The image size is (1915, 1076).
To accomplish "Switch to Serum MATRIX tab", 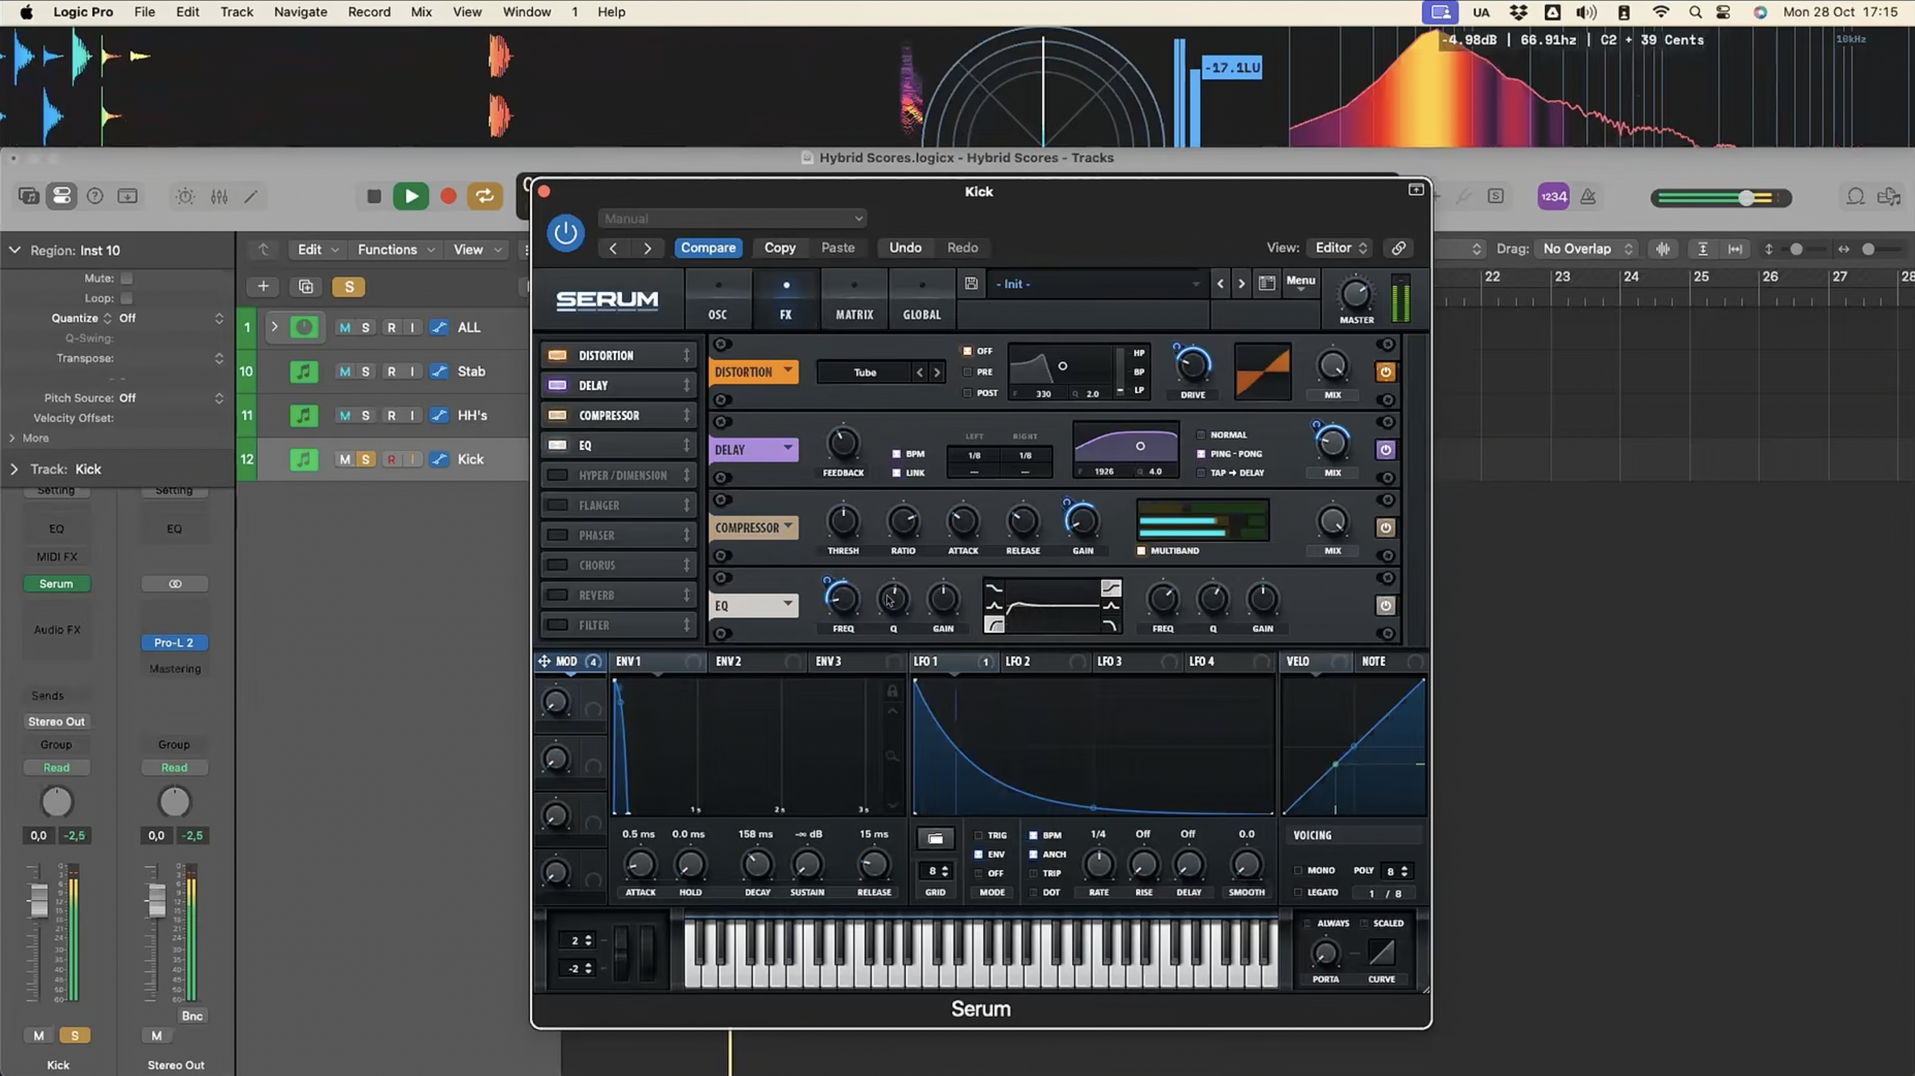I will tap(854, 300).
